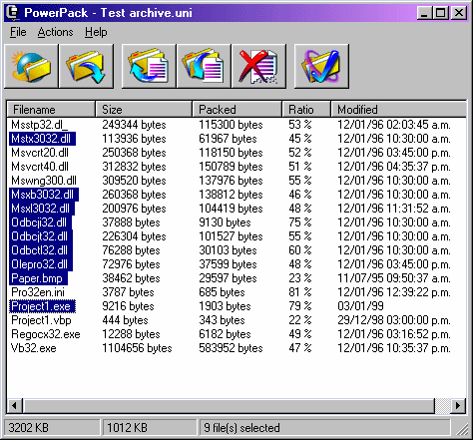The image size is (473, 440).
Task: Click the horizontal scrollbar right arrow
Action: tap(458, 406)
